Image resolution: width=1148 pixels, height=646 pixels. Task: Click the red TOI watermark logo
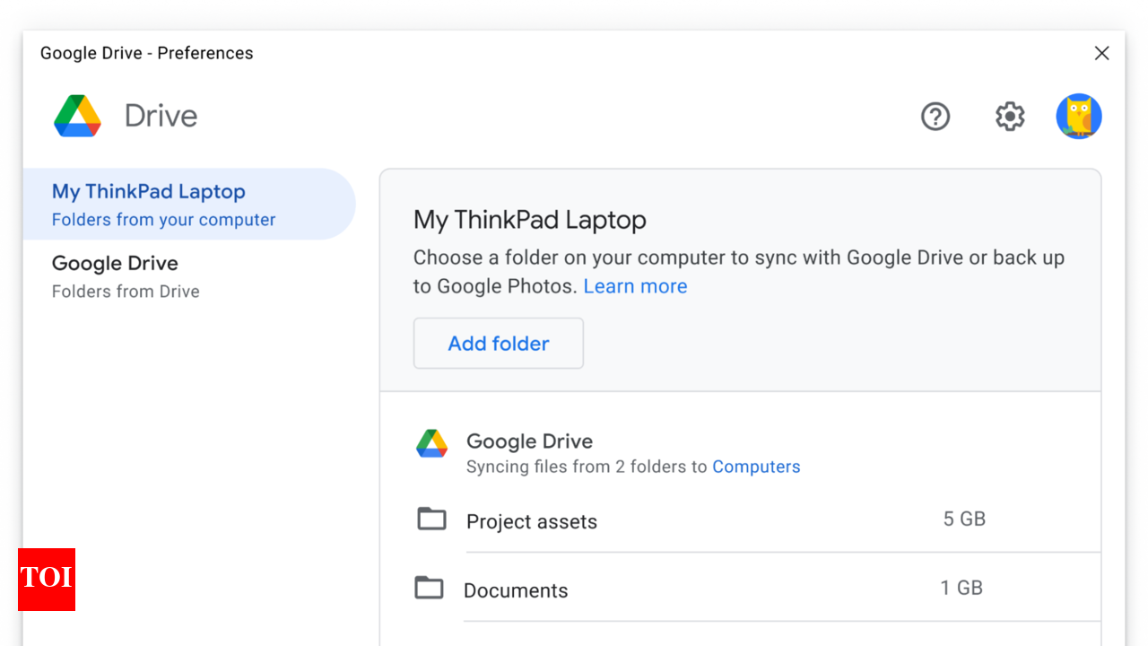(x=47, y=579)
